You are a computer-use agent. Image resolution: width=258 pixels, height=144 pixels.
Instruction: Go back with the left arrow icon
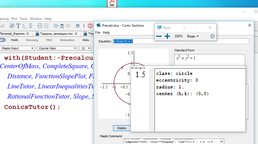[x=56, y=26]
